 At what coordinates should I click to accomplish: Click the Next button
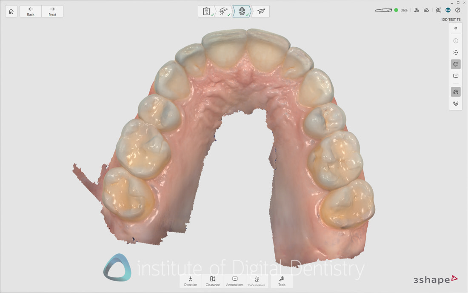52,11
